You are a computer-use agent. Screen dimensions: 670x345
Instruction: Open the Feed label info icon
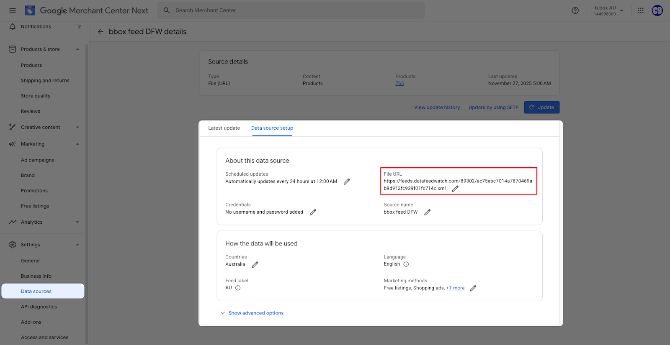tap(238, 288)
